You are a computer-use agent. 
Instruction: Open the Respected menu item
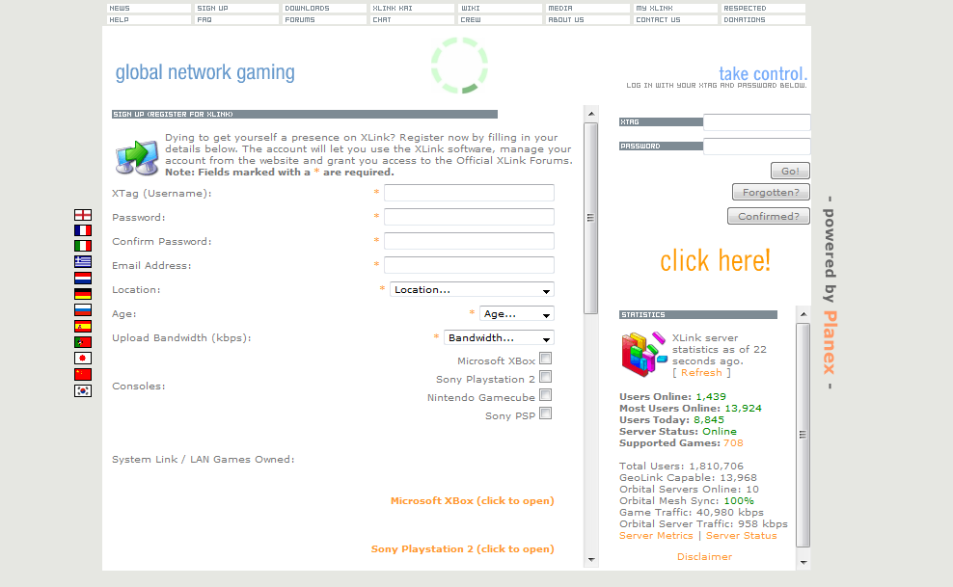pos(763,9)
